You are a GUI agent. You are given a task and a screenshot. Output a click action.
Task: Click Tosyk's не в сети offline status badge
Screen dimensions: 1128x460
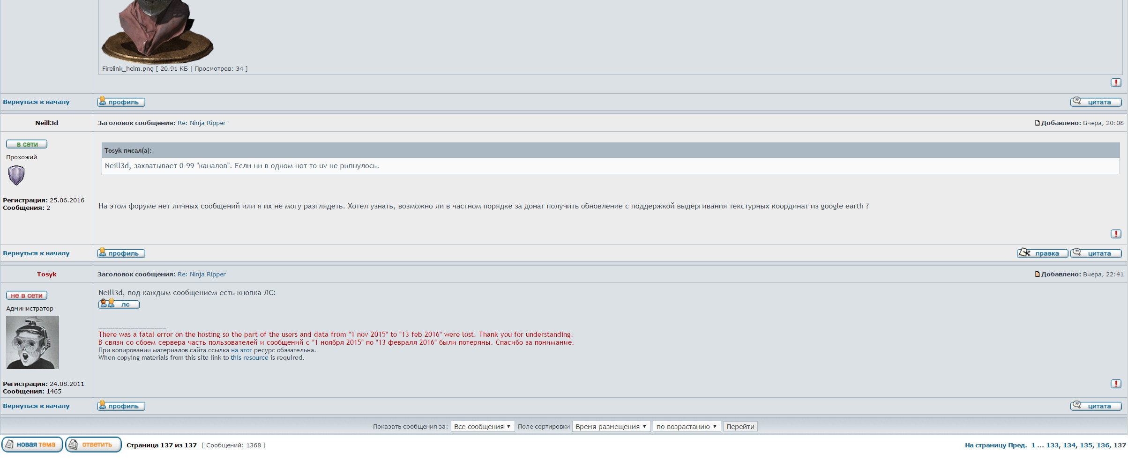pyautogui.click(x=27, y=296)
